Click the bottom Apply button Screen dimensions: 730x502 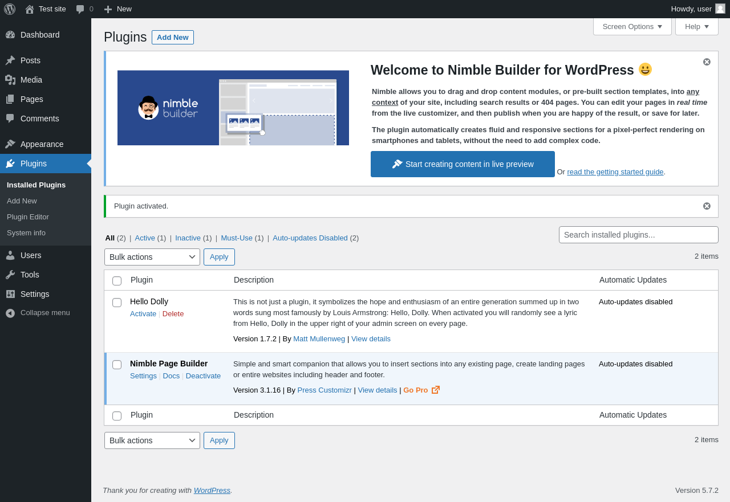coord(219,440)
